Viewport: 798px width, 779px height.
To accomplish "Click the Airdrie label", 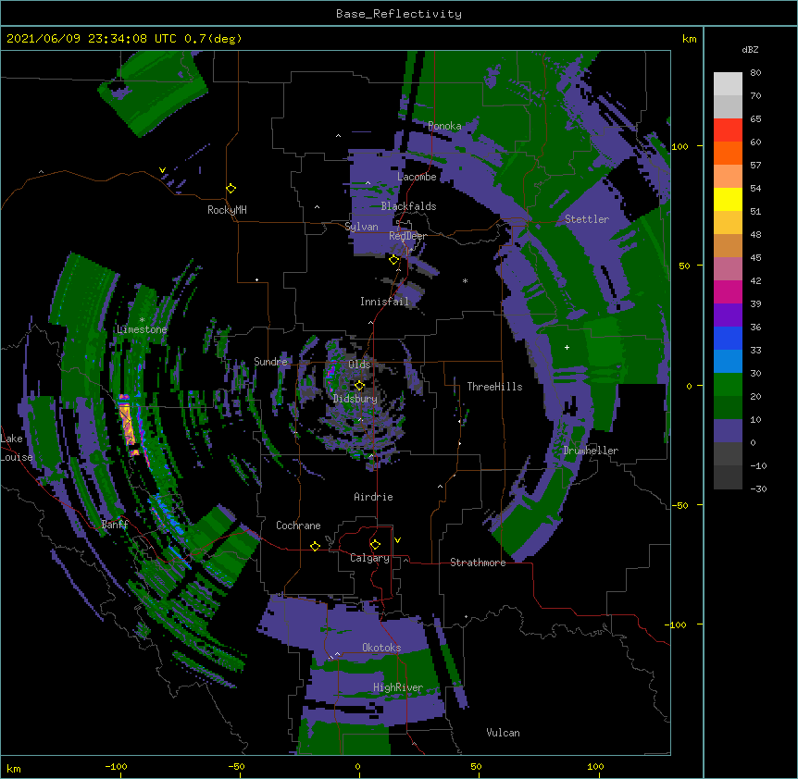I will click(374, 497).
